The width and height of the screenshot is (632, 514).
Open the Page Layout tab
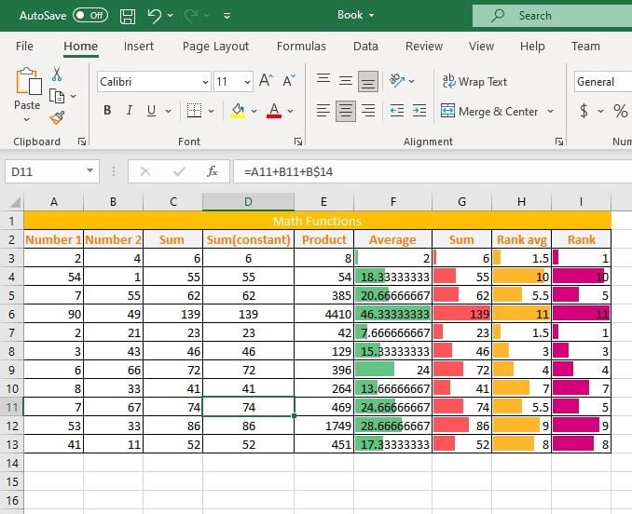click(215, 47)
